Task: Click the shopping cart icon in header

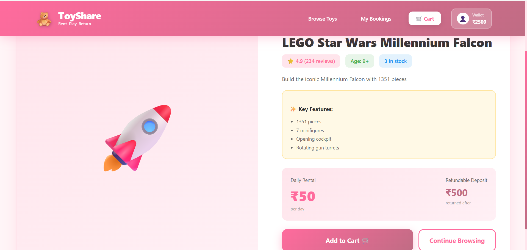Action: point(419,19)
